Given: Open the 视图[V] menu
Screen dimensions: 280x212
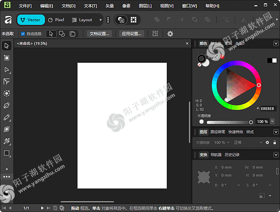Looking at the screenshot, I should [x=167, y=6].
